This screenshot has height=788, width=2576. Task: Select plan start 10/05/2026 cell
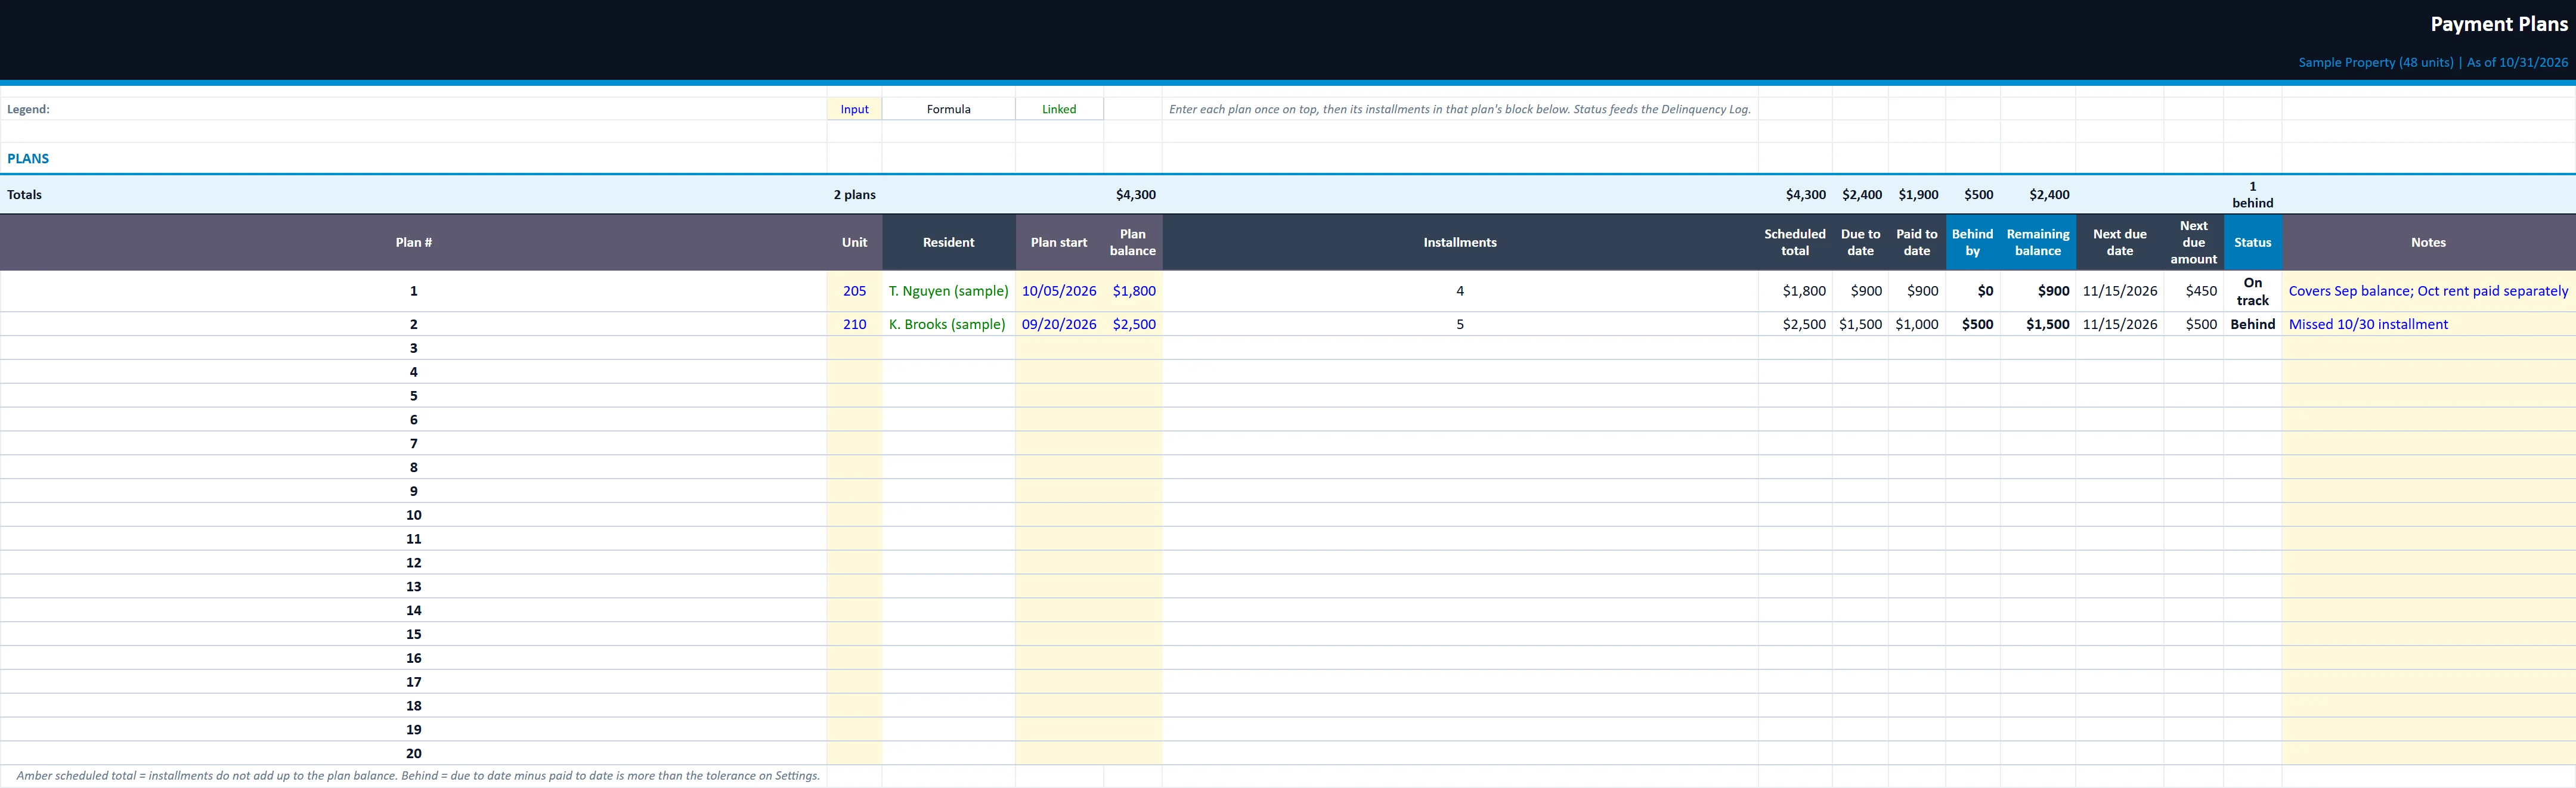[x=1059, y=291]
